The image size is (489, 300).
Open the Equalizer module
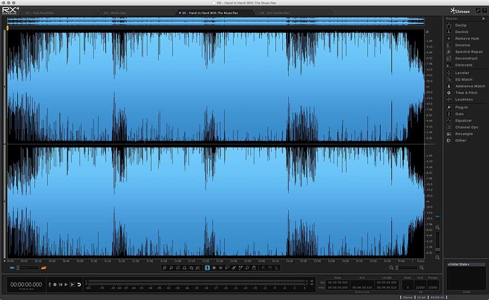(x=464, y=120)
